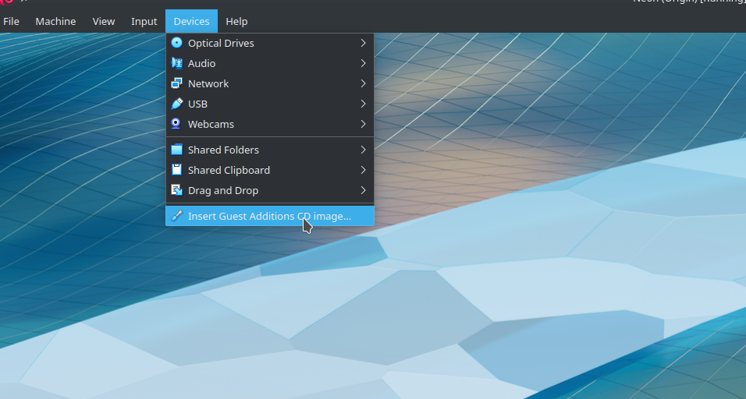Select the Audio label

pos(202,64)
